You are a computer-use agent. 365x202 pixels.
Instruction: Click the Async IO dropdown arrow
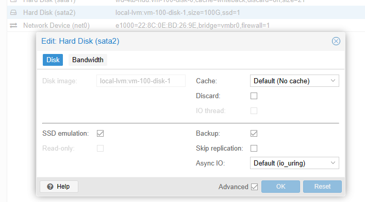(x=333, y=163)
